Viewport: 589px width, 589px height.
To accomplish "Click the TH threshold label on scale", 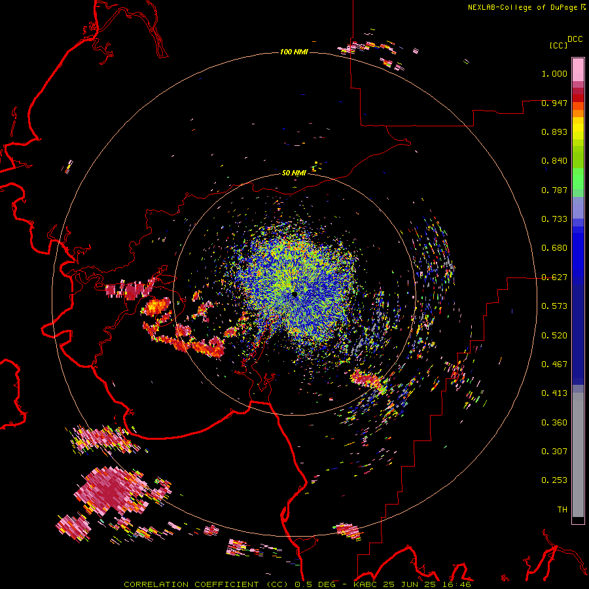I will tap(562, 510).
